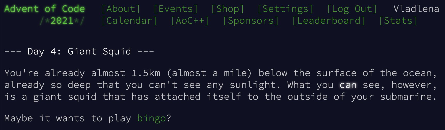Click the Log Out link
This screenshot has height=130, width=445.
pos(352,9)
